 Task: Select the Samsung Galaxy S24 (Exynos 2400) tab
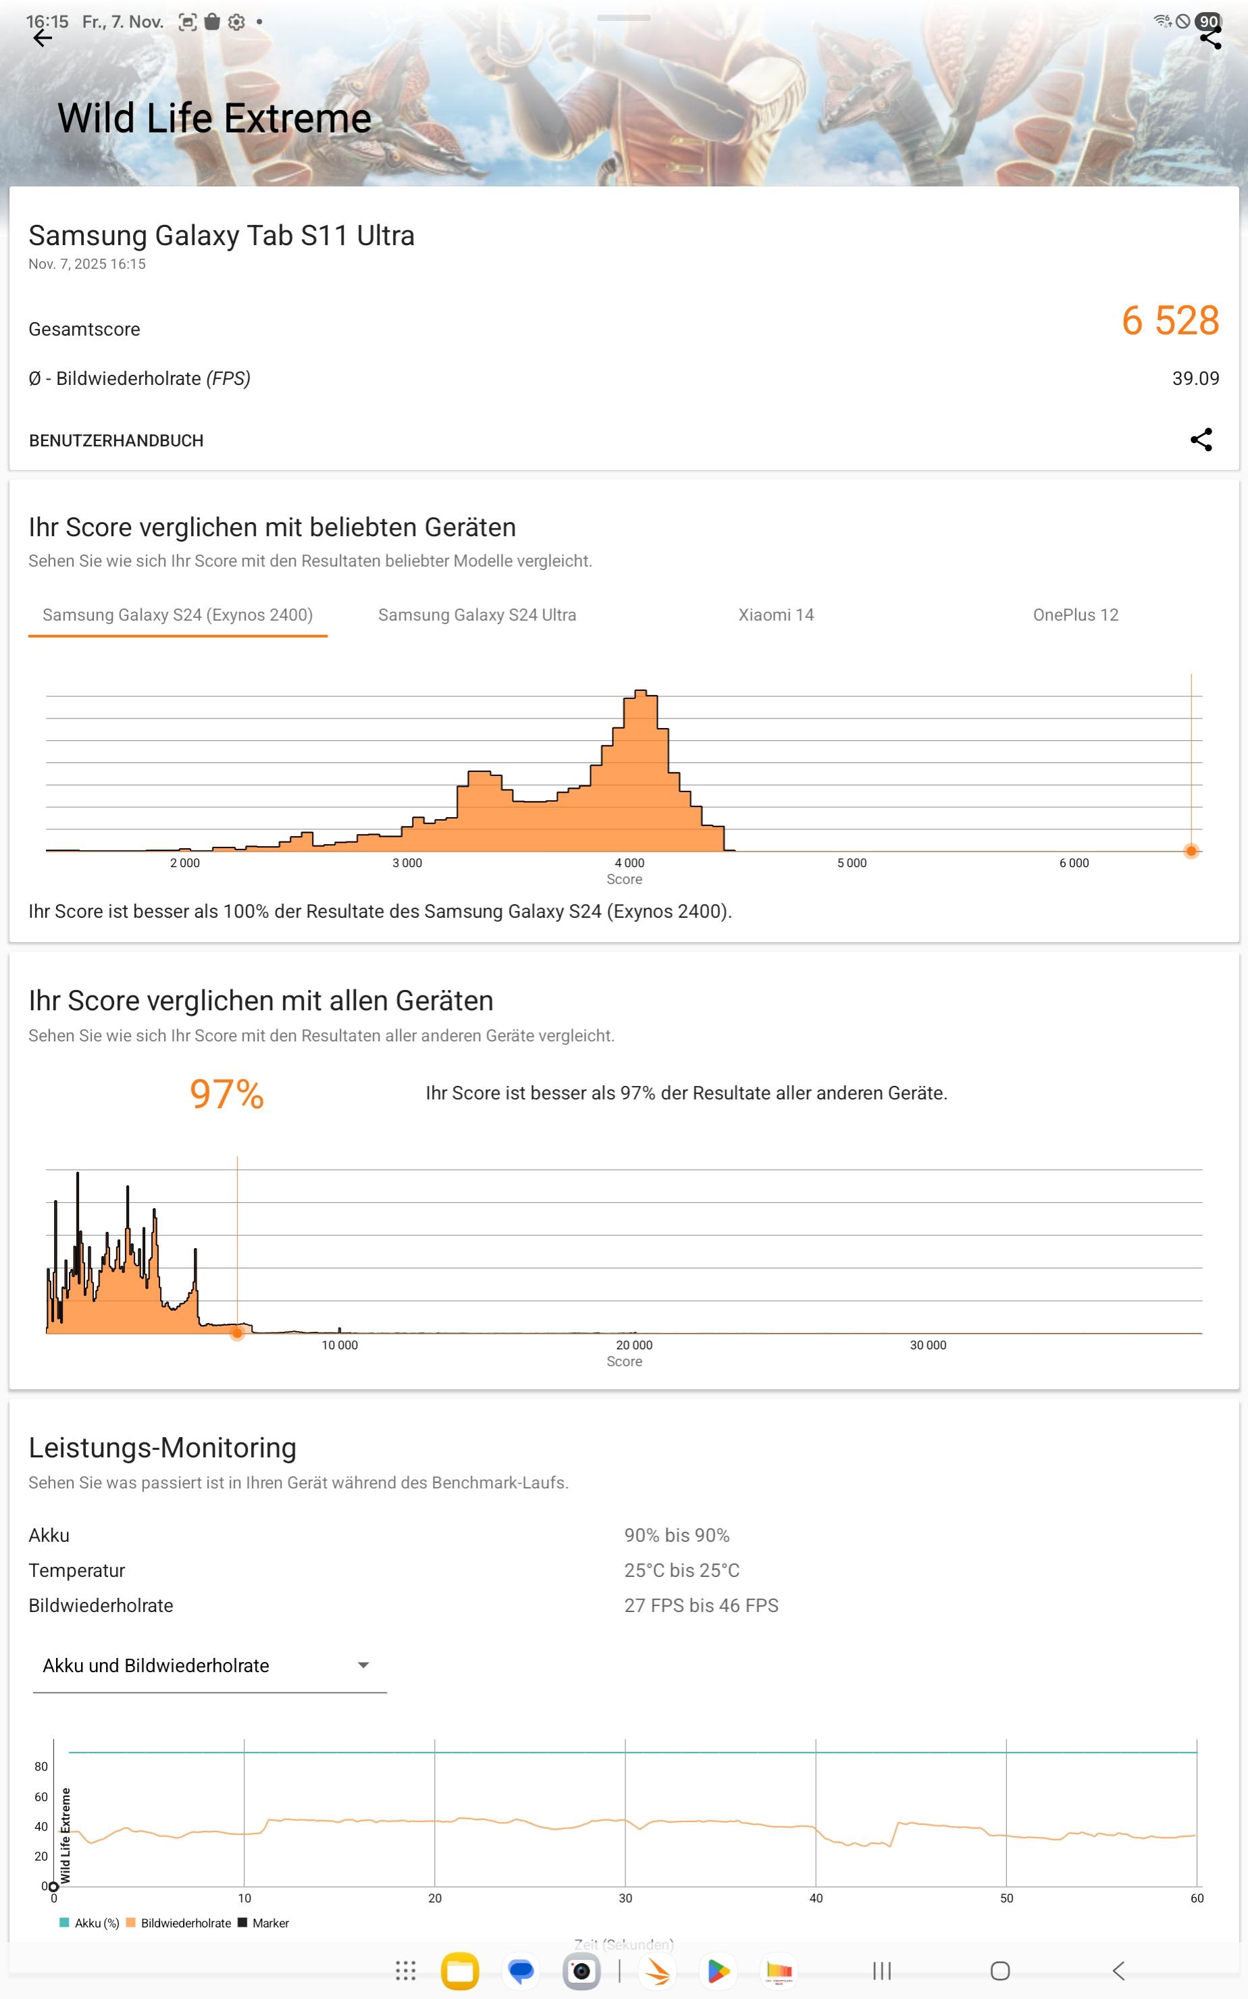point(178,615)
